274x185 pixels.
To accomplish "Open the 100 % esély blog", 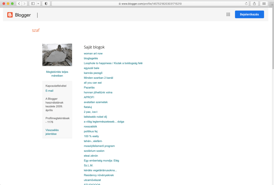I will pos(91,136).
